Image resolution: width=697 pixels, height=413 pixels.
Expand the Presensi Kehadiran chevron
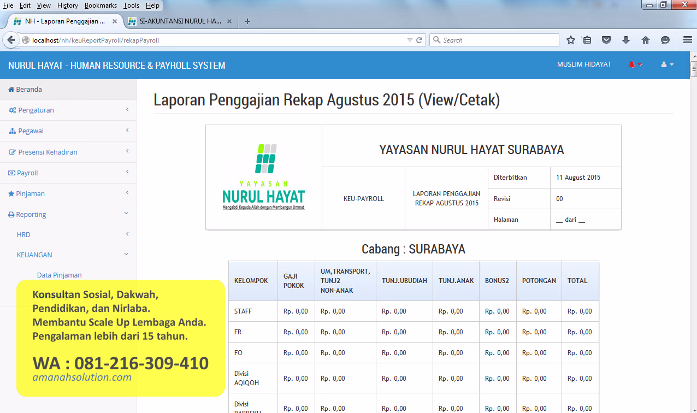[x=127, y=151]
